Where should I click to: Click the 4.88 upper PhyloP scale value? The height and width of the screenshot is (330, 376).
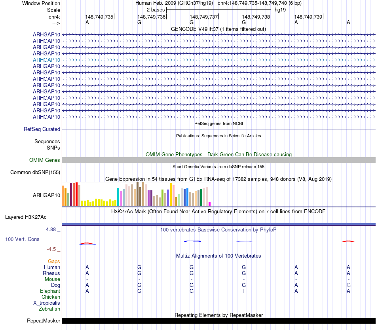51,229
